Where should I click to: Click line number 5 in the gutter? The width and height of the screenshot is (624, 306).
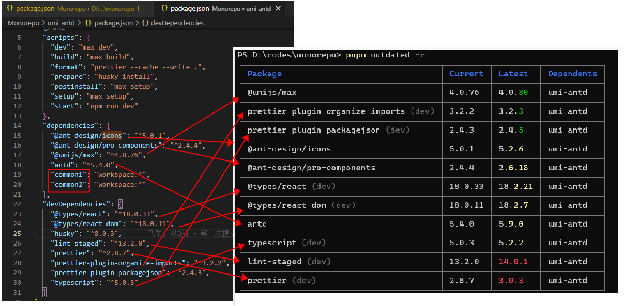point(19,37)
